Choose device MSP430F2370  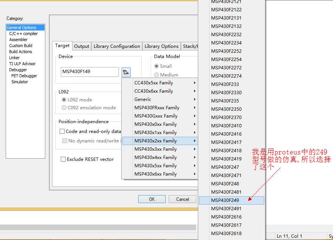[231, 117]
